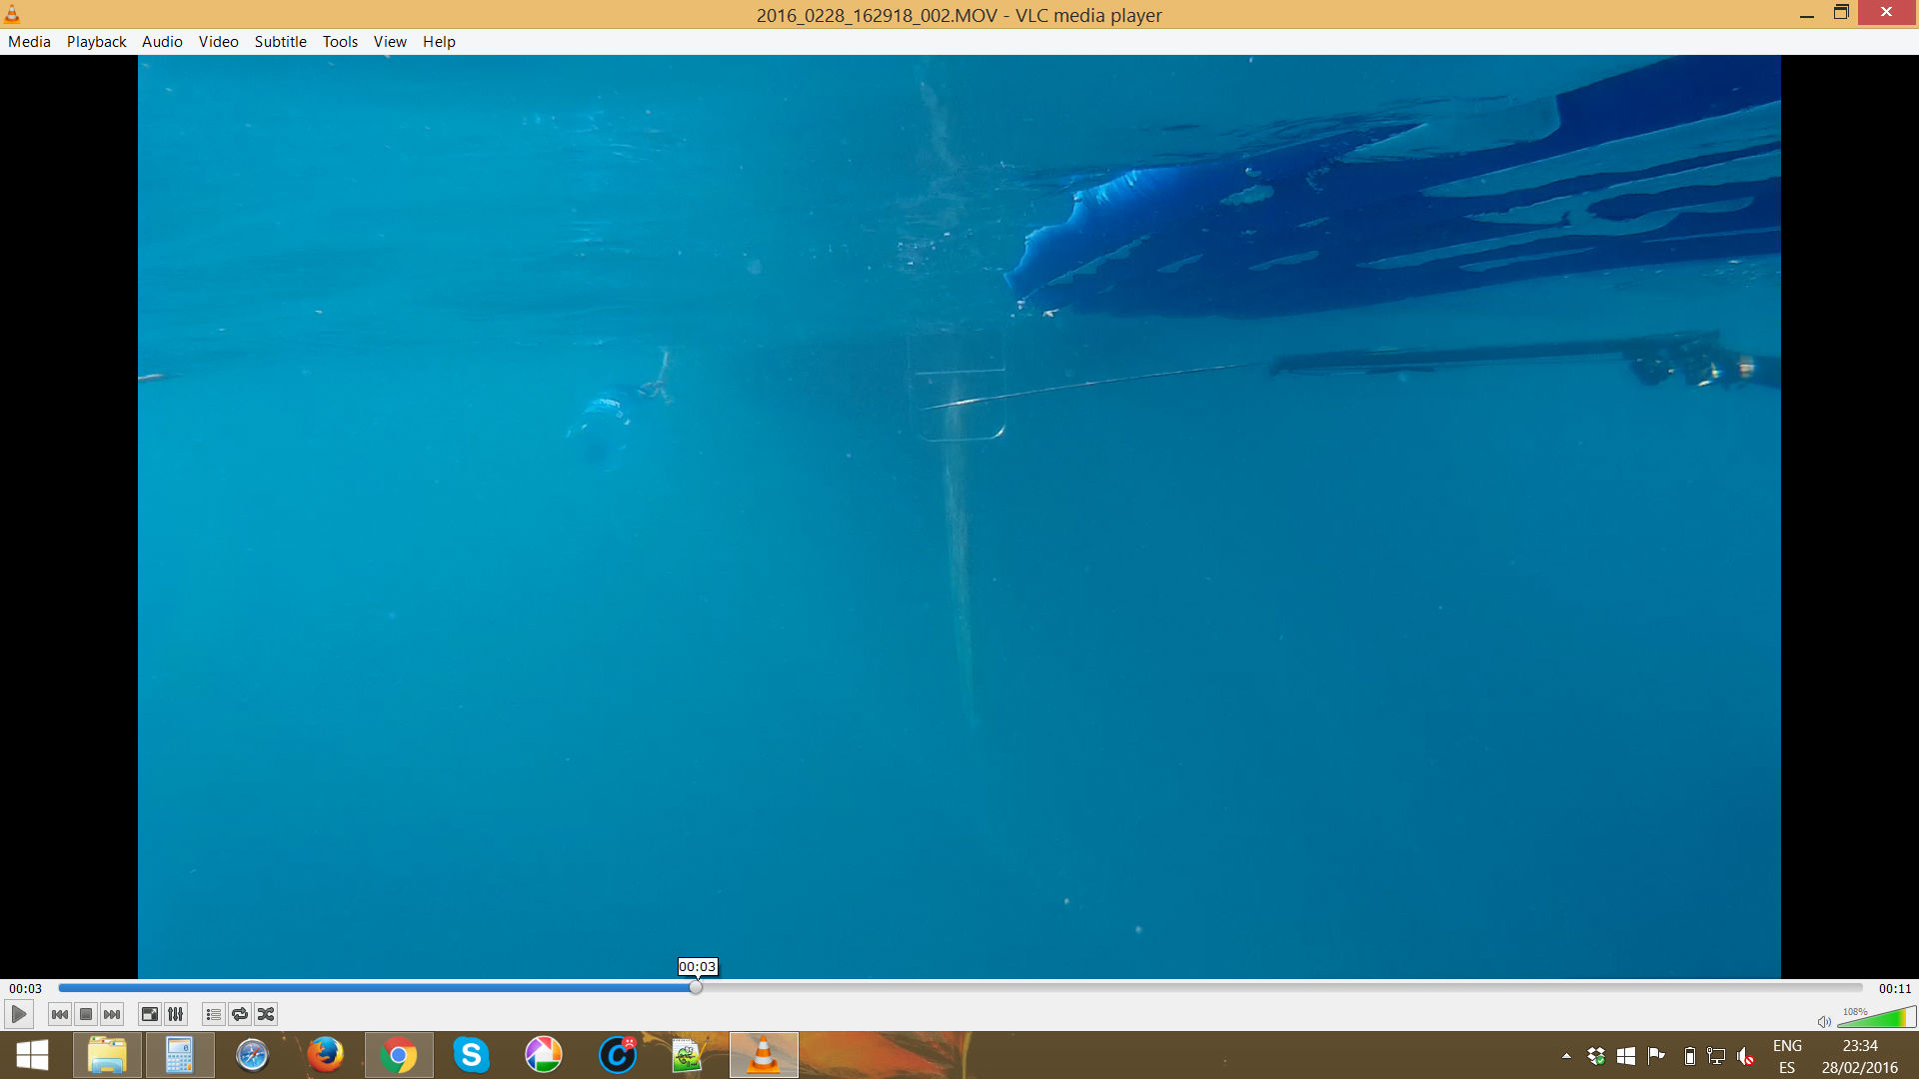
Task: Skip to previous media track
Action: point(60,1015)
